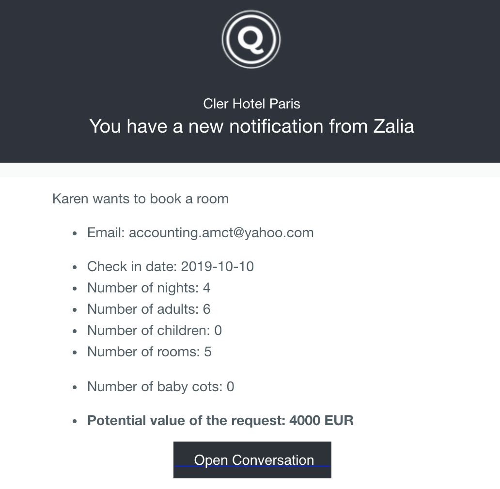
Task: Select the 4000 EUR amount
Action: (x=321, y=421)
